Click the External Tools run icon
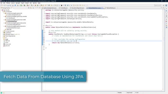The width and height of the screenshot is (168, 94). tap(28, 5)
